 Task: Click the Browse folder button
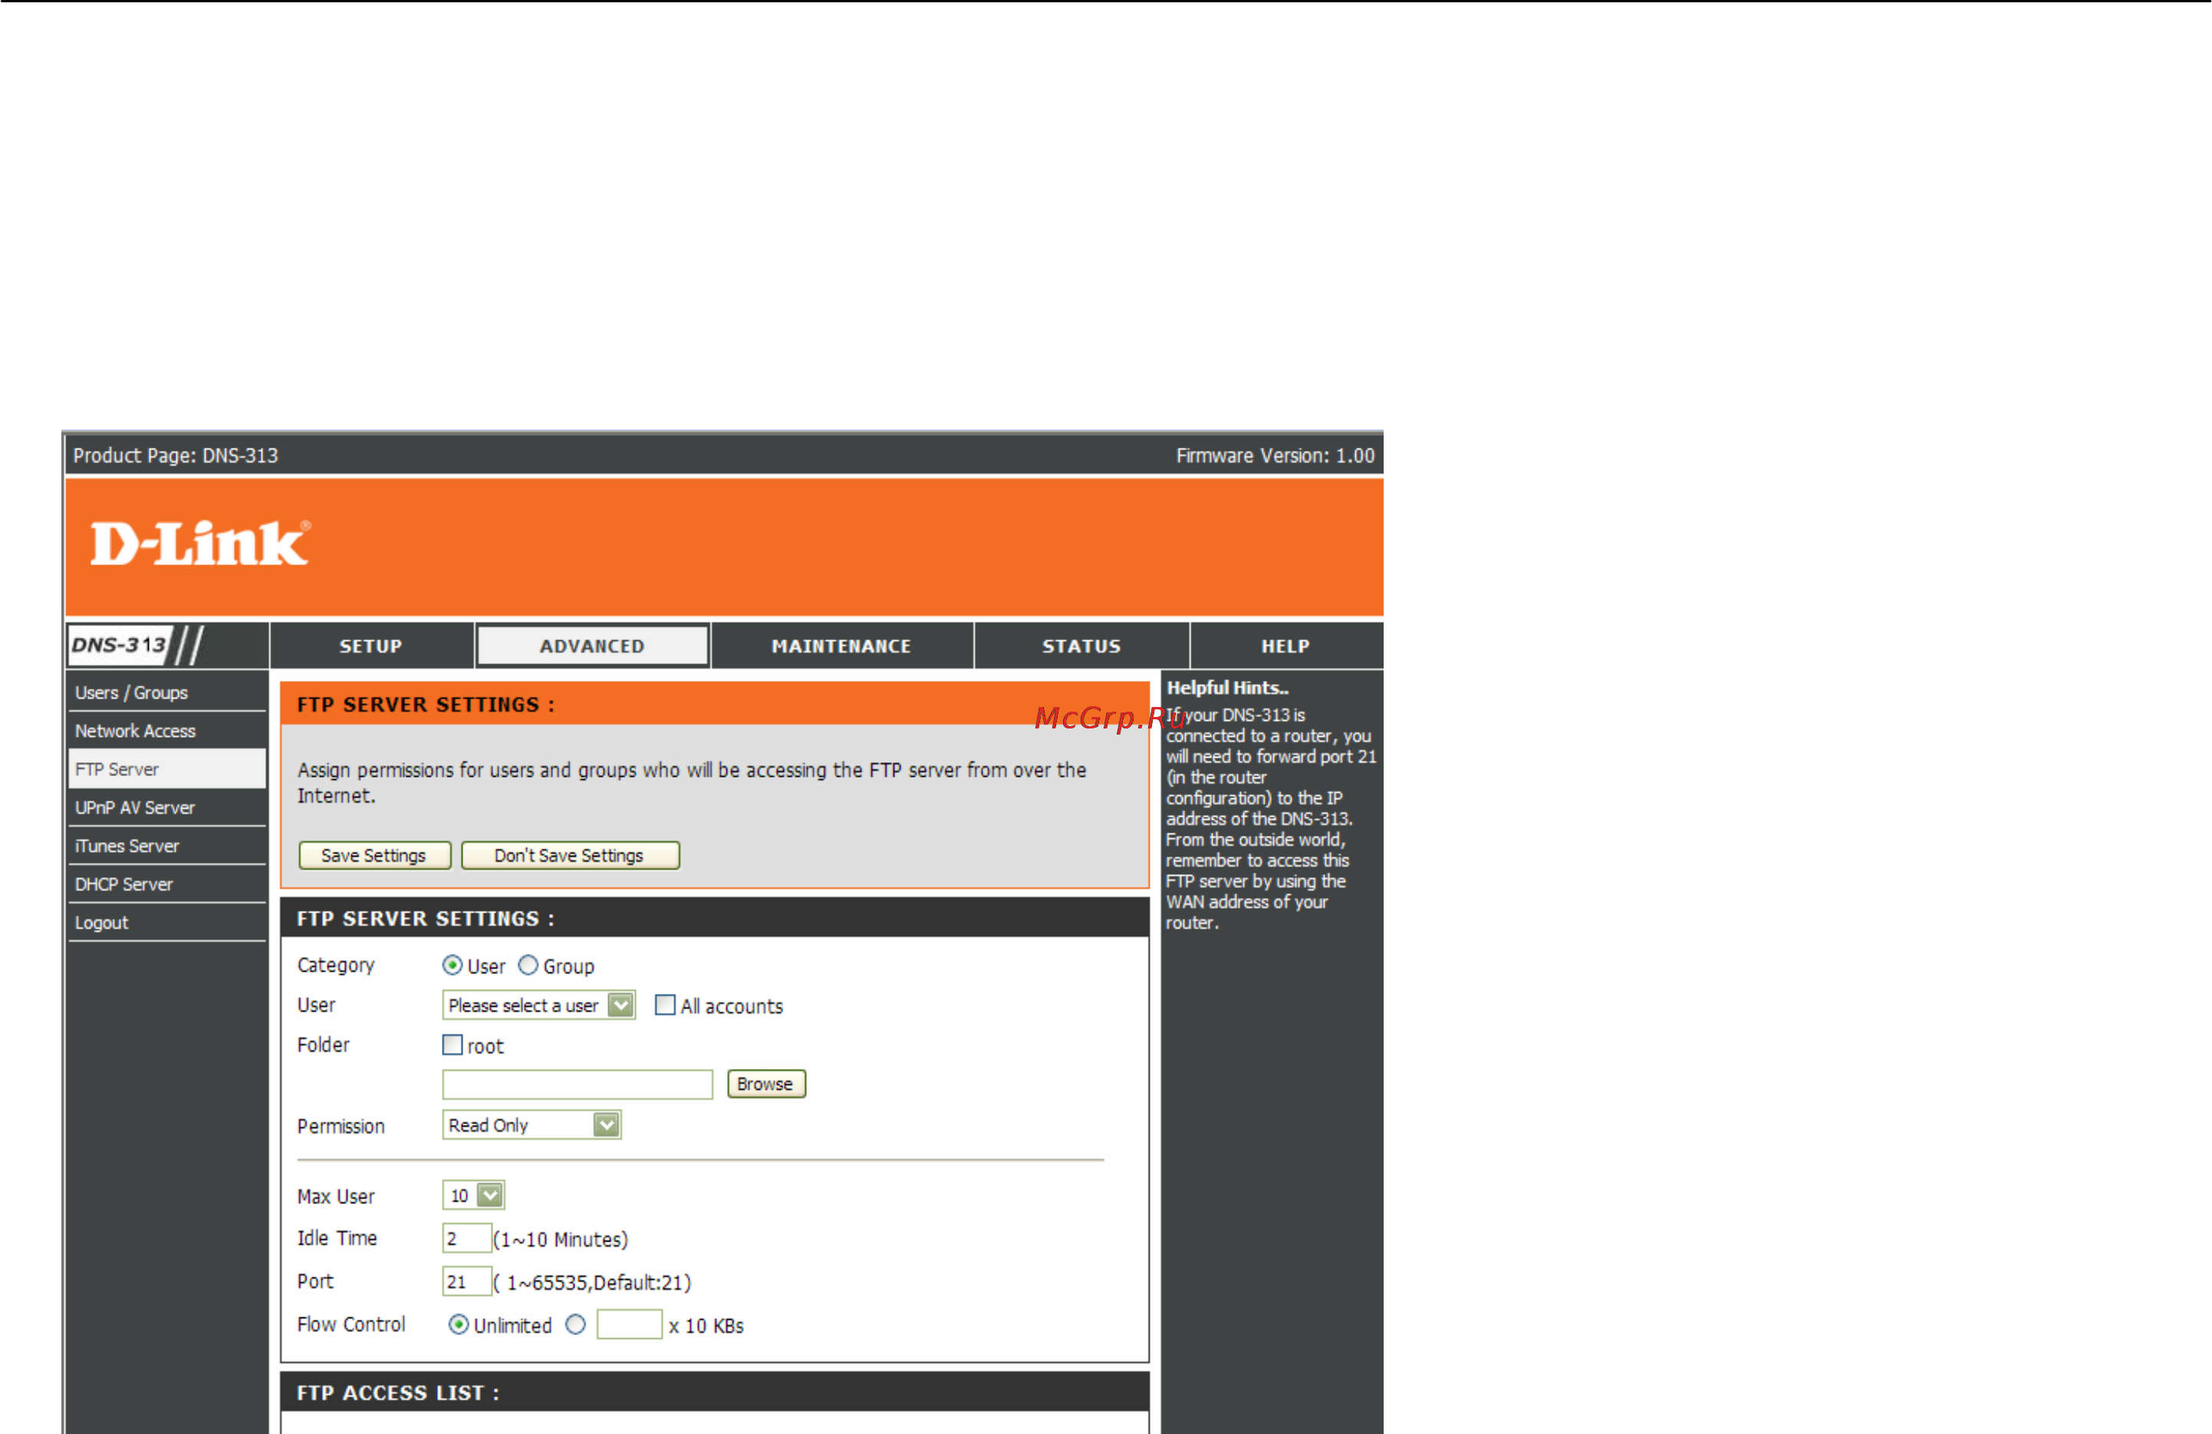click(765, 1084)
